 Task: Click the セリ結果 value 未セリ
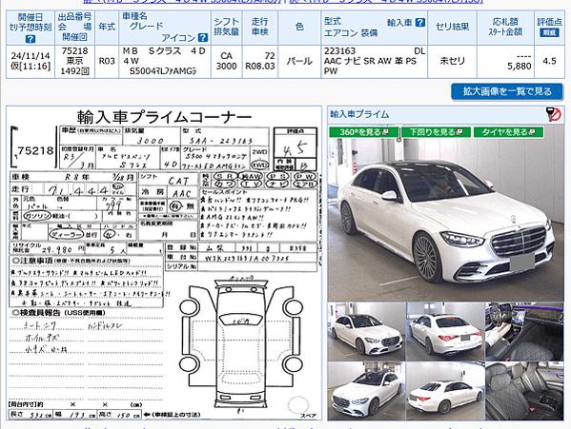tap(452, 61)
